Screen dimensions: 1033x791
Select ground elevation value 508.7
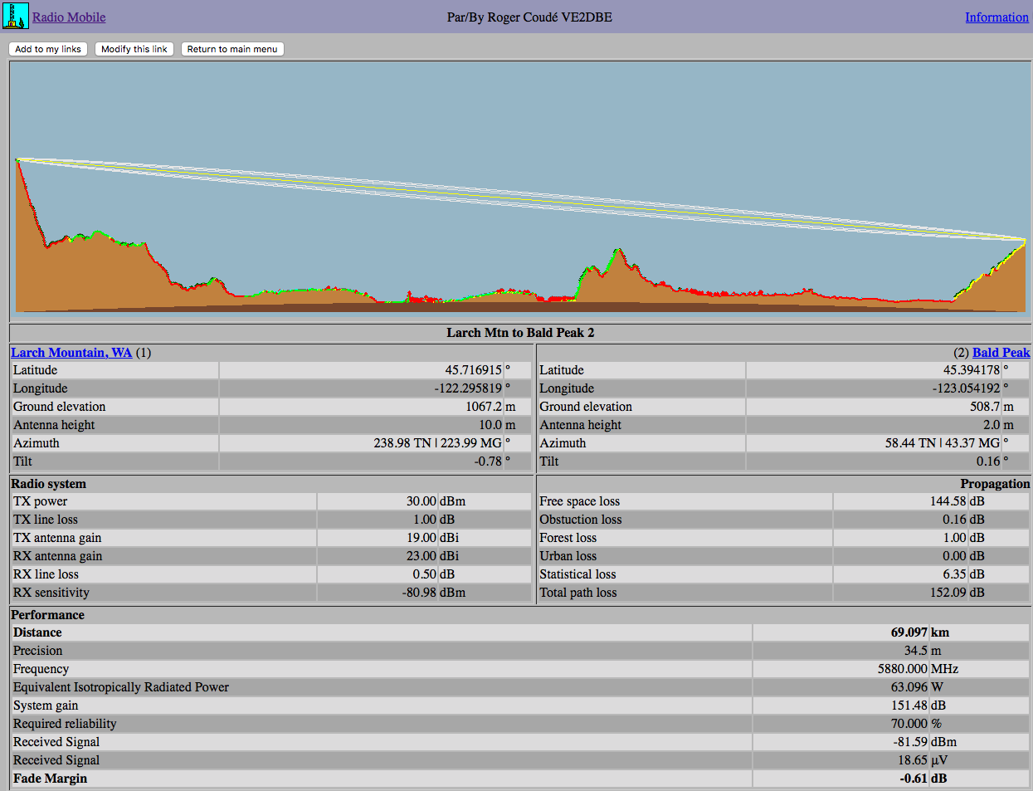click(x=985, y=407)
